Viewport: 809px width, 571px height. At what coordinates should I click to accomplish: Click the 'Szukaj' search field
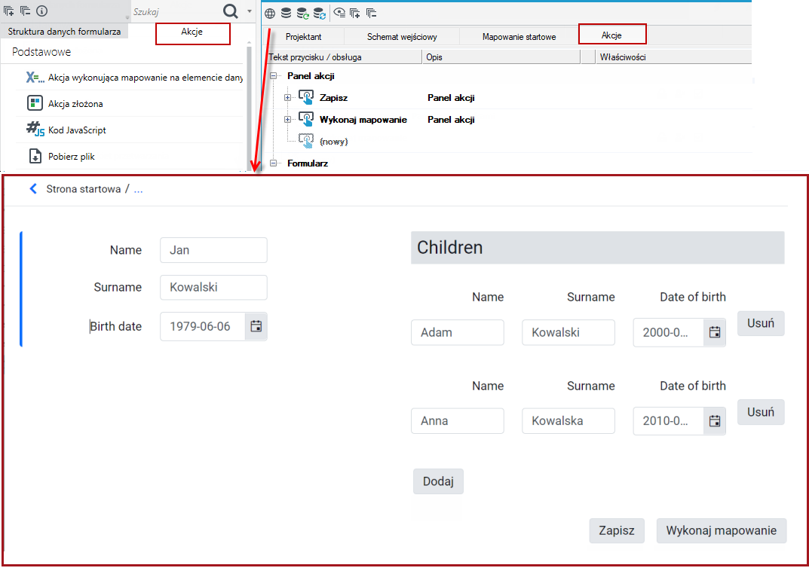click(174, 11)
